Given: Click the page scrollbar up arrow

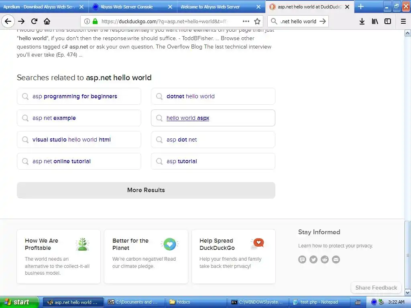Looking at the screenshot, I should tap(408, 33).
